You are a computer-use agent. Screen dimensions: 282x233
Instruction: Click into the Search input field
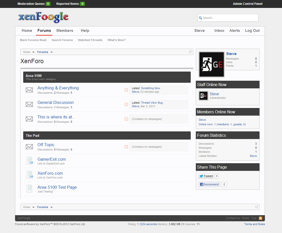coord(229,18)
